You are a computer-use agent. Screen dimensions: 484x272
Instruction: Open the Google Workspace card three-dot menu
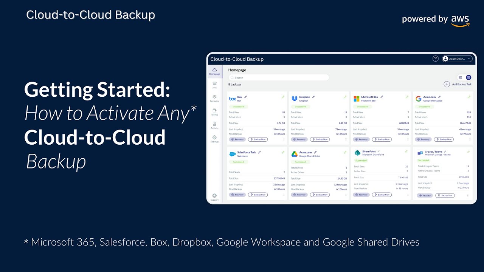click(470, 139)
